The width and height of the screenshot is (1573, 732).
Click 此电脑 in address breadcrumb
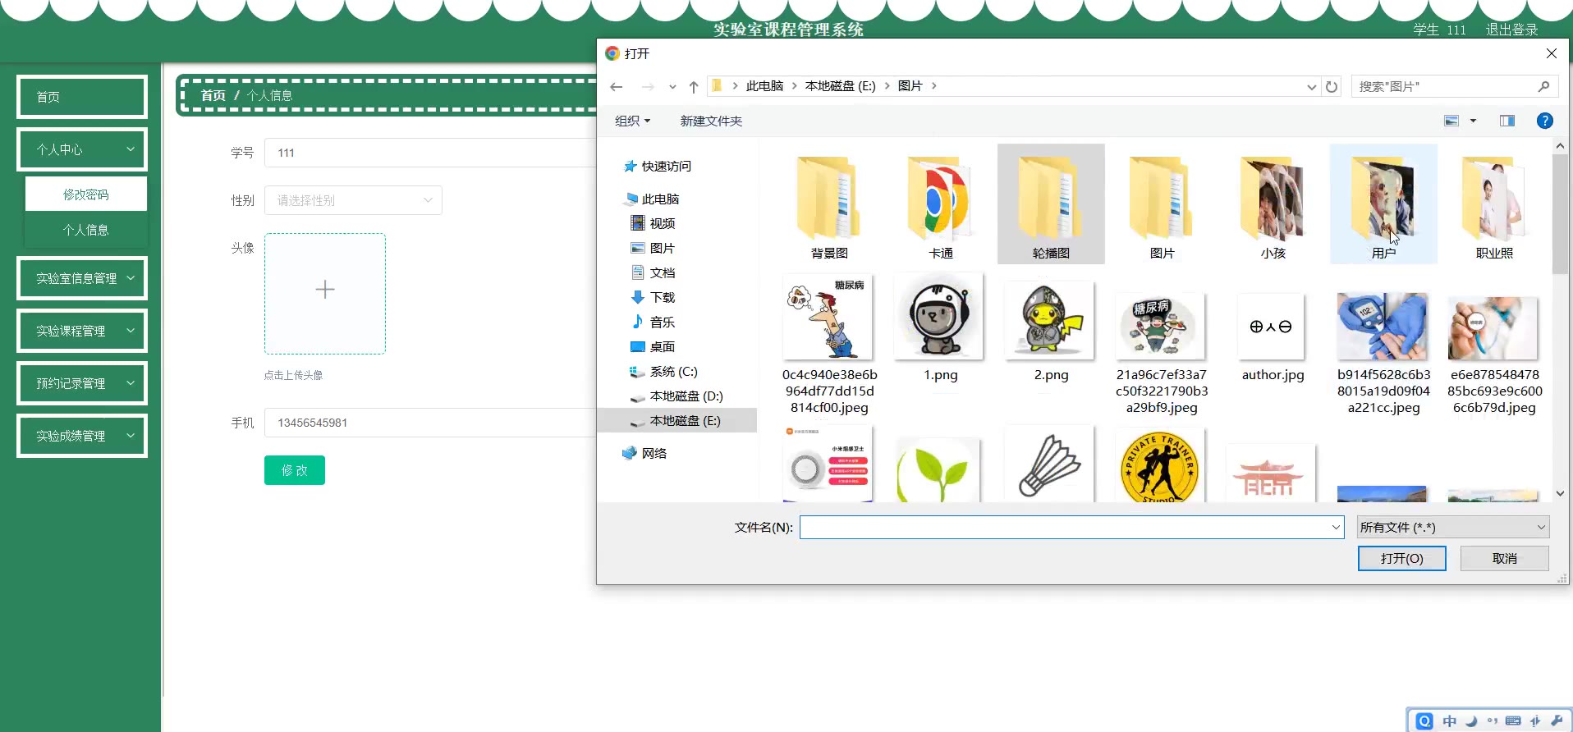(764, 86)
